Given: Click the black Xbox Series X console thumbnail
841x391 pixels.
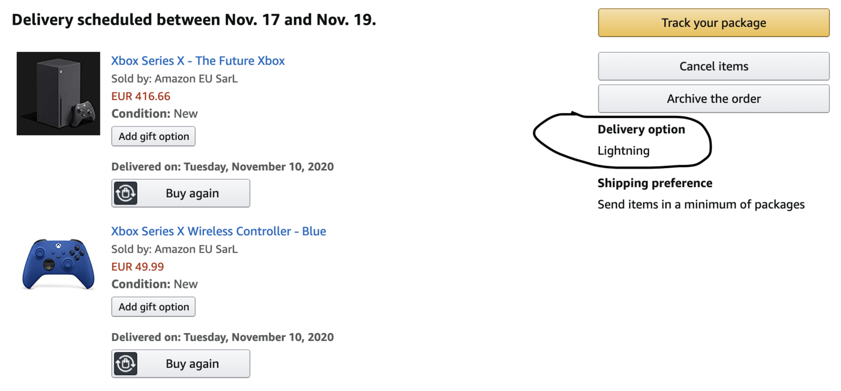Looking at the screenshot, I should 58,94.
